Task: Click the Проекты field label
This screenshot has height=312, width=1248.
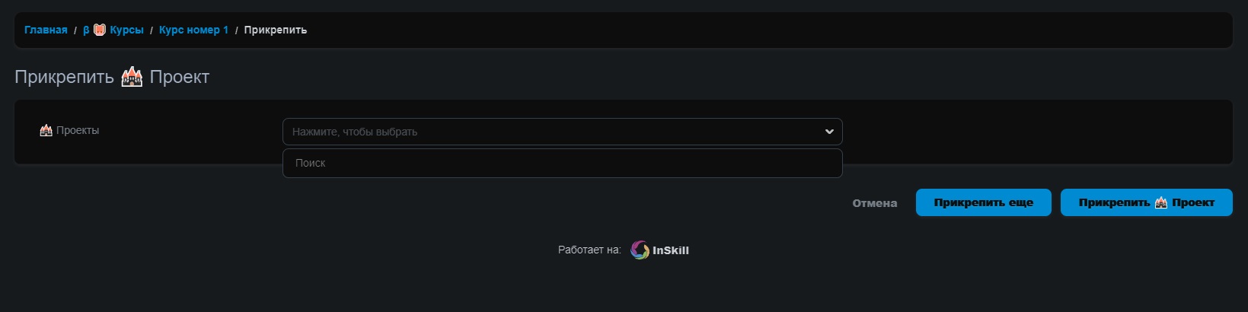Action: 78,131
